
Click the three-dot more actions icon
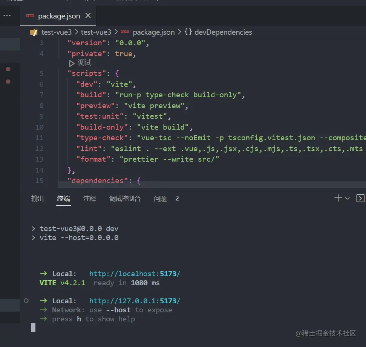point(7,16)
